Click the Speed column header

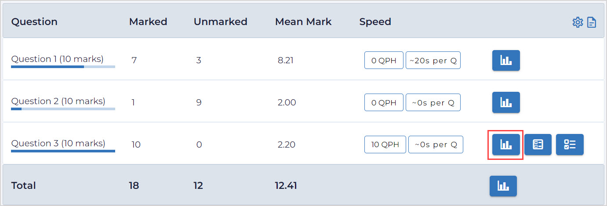pyautogui.click(x=375, y=22)
